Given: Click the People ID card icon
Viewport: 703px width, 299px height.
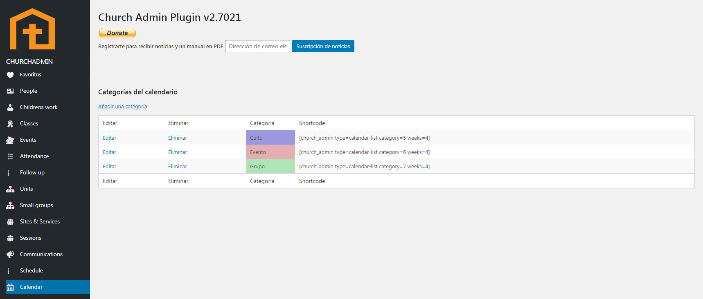Looking at the screenshot, I should [x=10, y=91].
